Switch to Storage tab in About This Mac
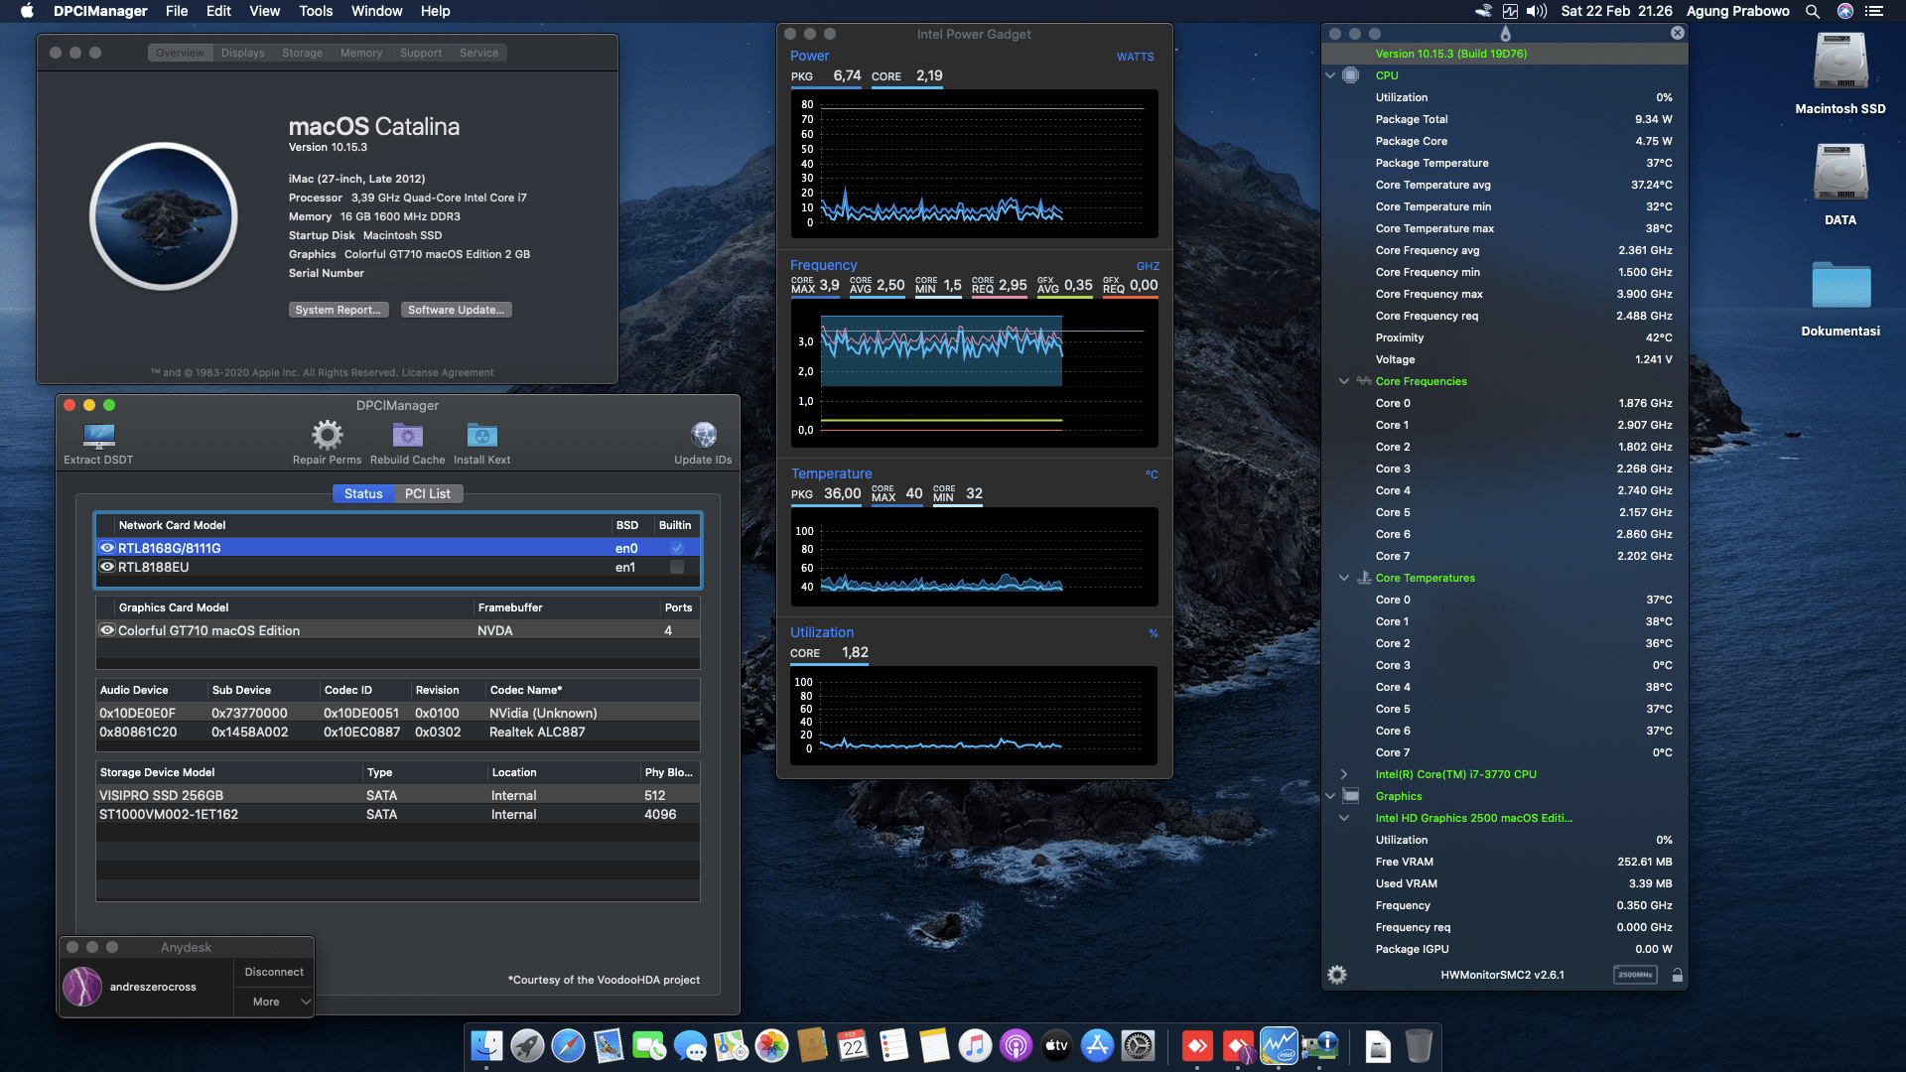This screenshot has height=1072, width=1906. (x=302, y=53)
